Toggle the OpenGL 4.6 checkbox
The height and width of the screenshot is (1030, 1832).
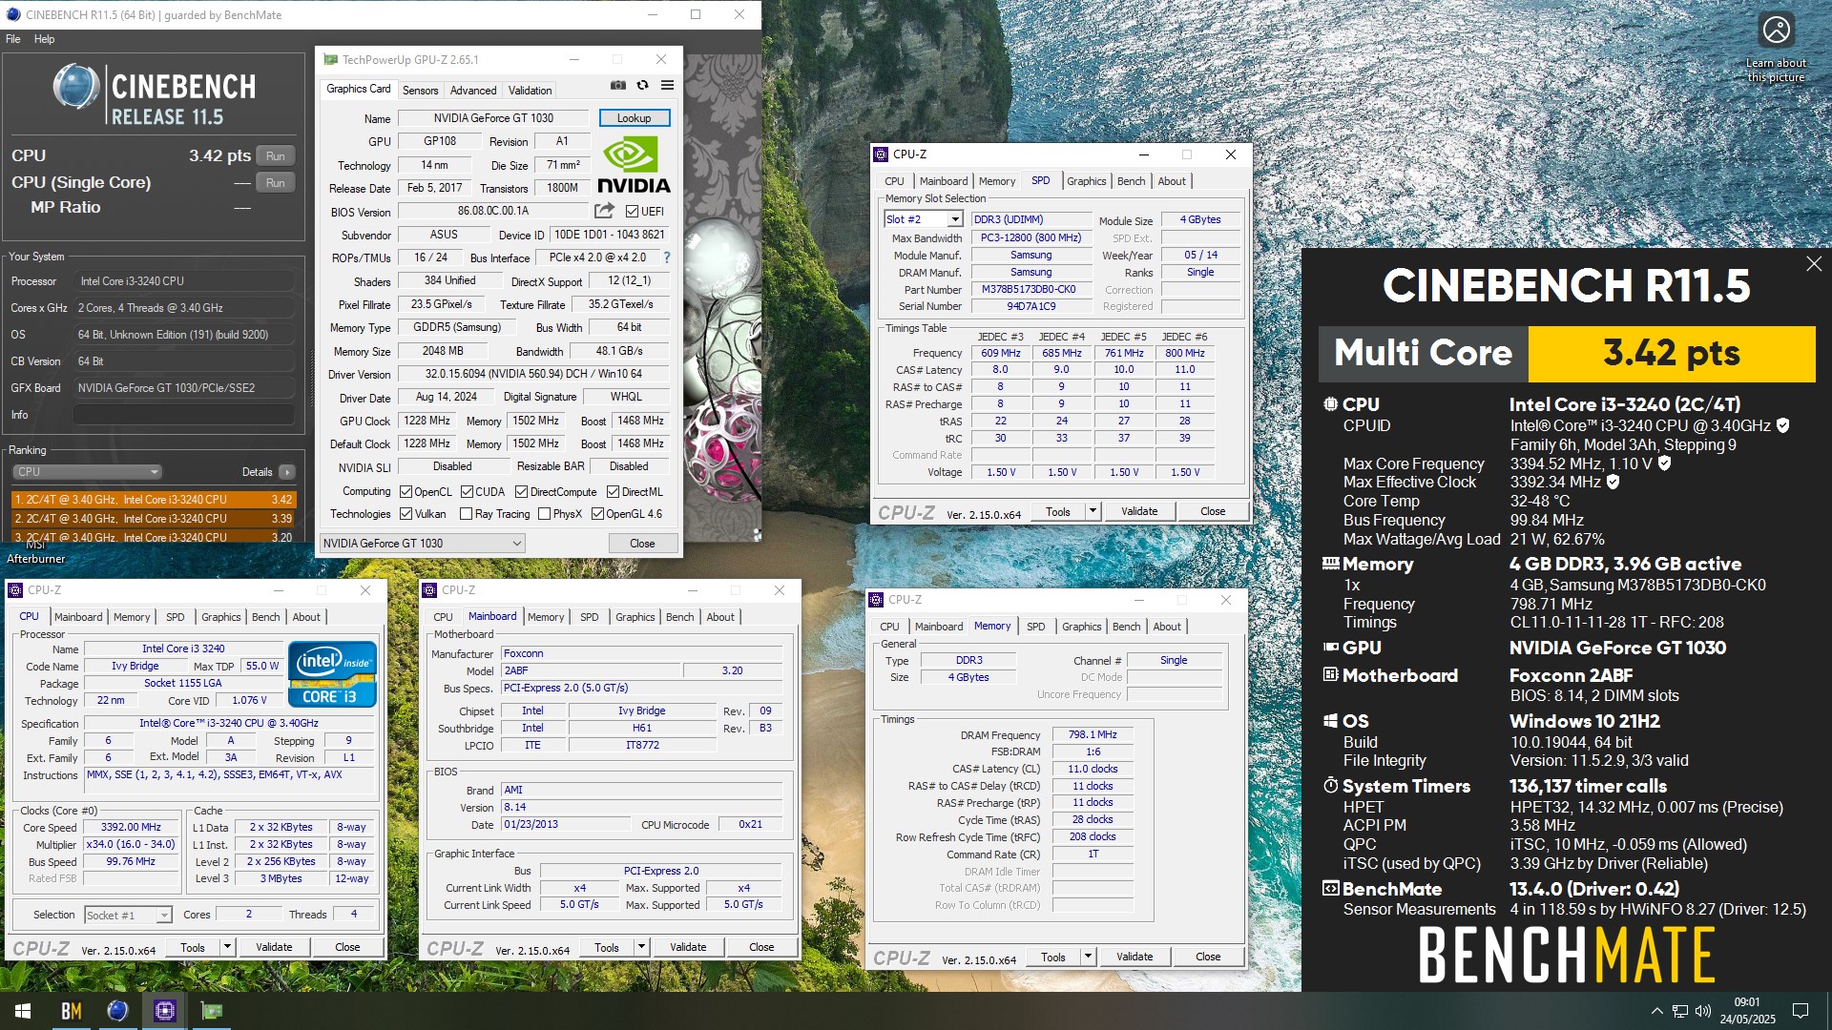597,514
